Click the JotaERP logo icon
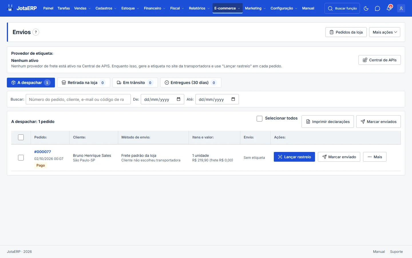 coord(10,8)
